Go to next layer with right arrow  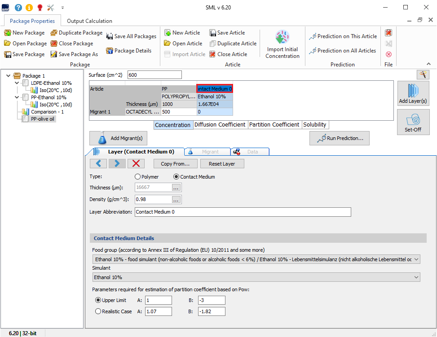(x=117, y=163)
